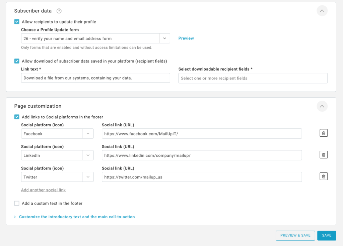Click Add another social link
The height and width of the screenshot is (246, 343).
[43, 190]
